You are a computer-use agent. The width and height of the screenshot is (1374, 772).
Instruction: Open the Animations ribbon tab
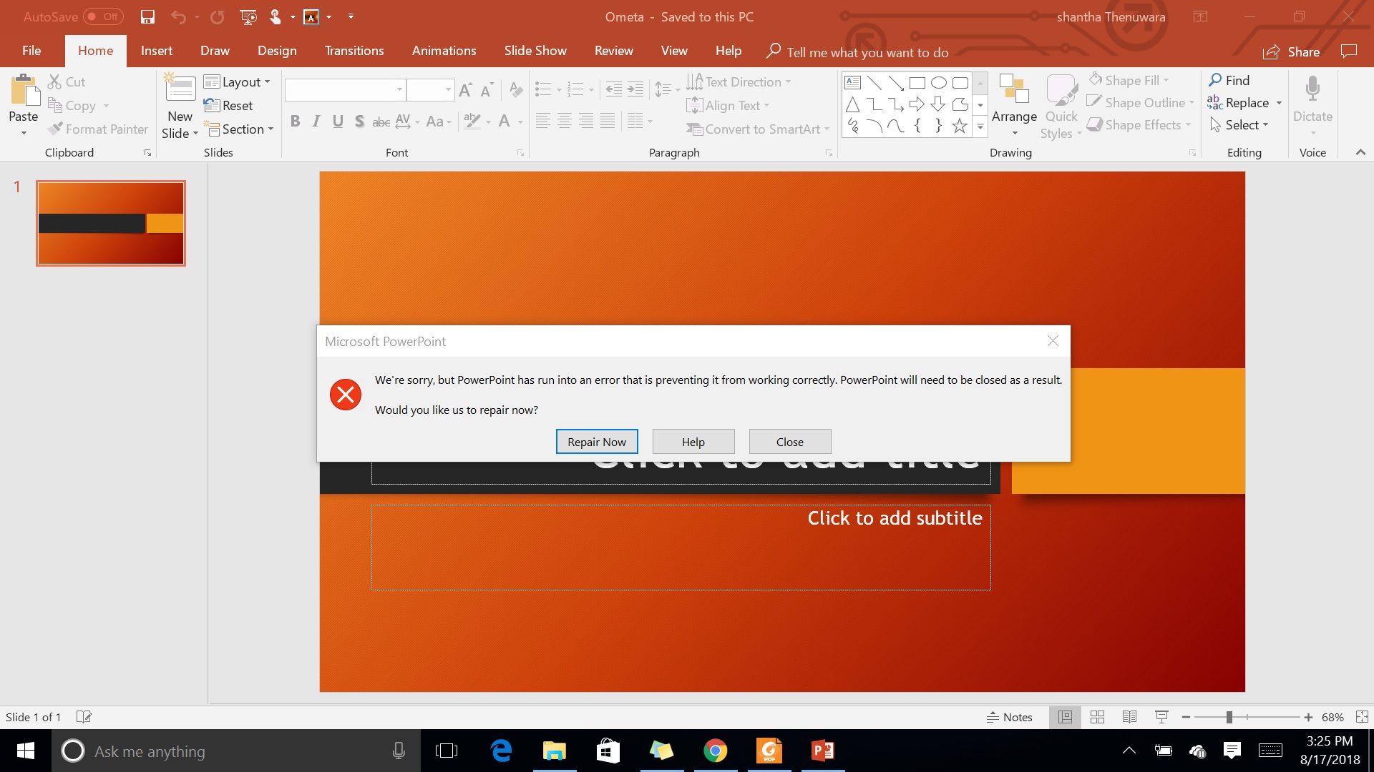tap(444, 51)
